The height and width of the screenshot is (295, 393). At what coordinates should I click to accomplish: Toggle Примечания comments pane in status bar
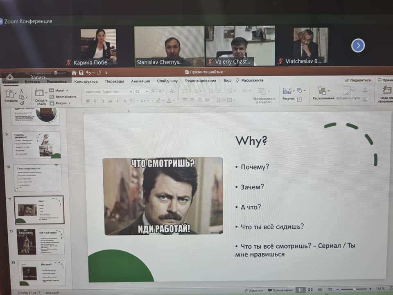(x=280, y=290)
